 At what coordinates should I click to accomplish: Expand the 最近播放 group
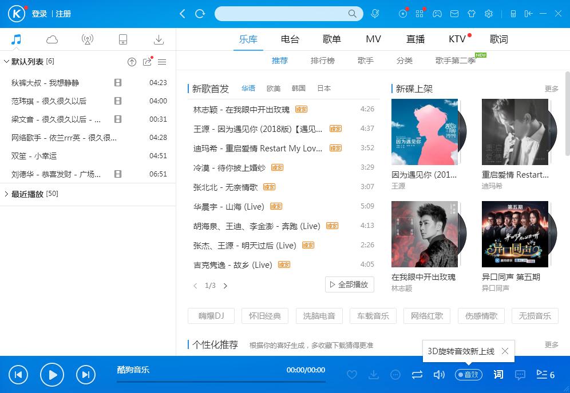6,194
